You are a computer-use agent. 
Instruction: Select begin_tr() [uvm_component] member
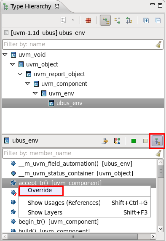tap(59, 222)
